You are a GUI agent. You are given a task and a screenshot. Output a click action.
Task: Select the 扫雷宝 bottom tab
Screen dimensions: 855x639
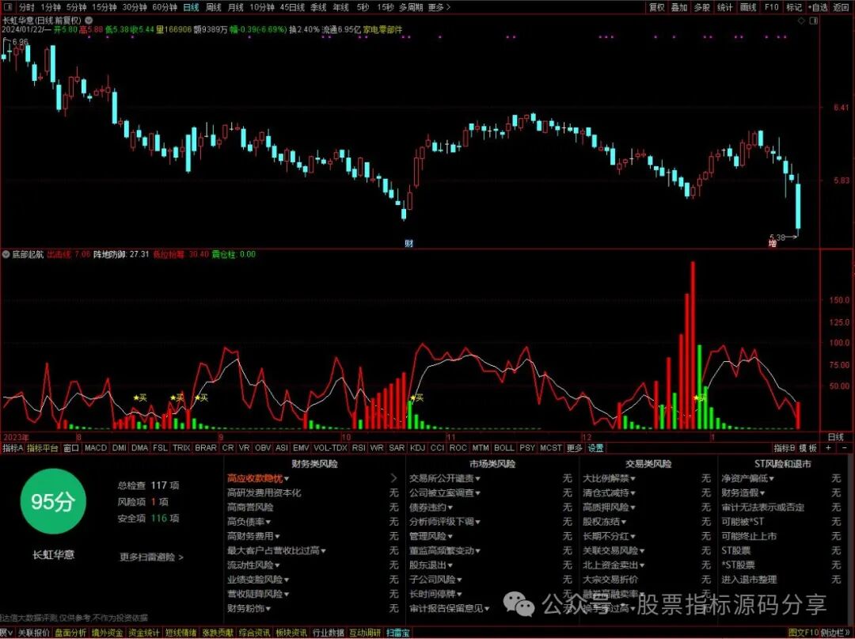tap(397, 633)
